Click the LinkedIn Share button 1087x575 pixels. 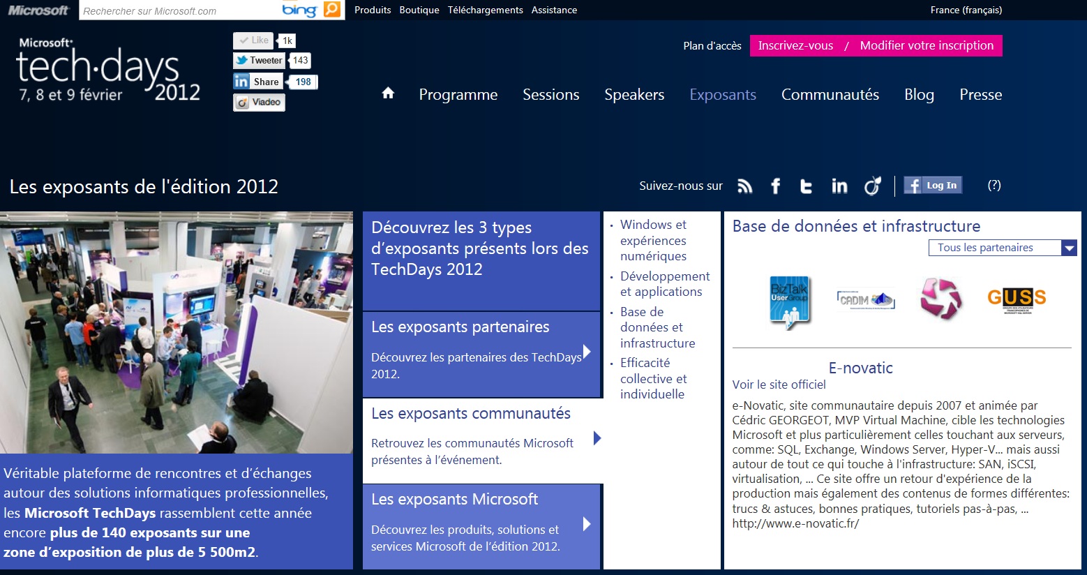pos(257,82)
